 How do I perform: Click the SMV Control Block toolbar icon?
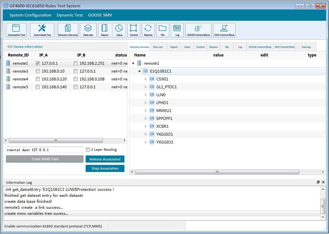click(224, 30)
